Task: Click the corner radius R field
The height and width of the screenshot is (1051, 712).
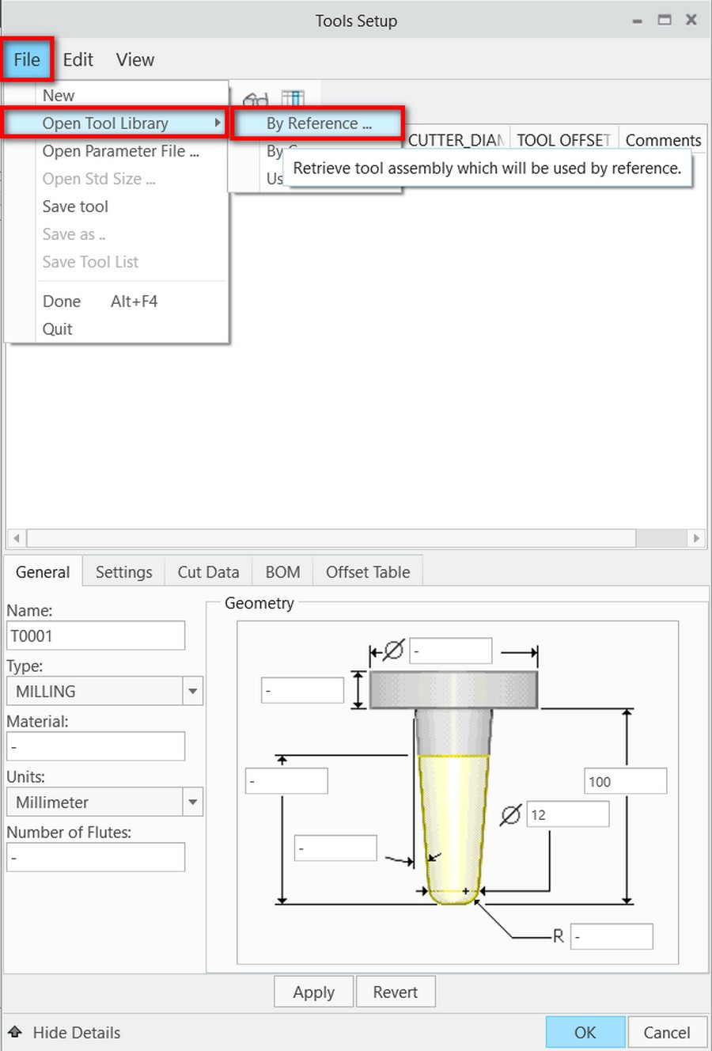Action: [612, 936]
